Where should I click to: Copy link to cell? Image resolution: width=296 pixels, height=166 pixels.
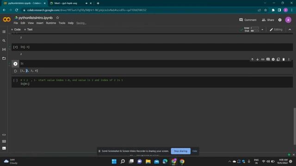(263, 59)
